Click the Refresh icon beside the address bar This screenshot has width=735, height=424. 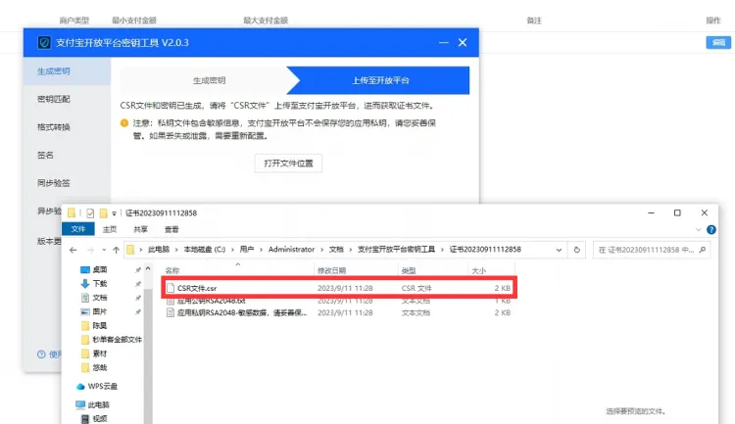pyautogui.click(x=577, y=250)
